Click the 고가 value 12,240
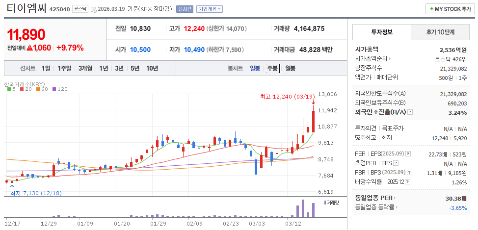This screenshot has width=478, height=230. point(194,29)
